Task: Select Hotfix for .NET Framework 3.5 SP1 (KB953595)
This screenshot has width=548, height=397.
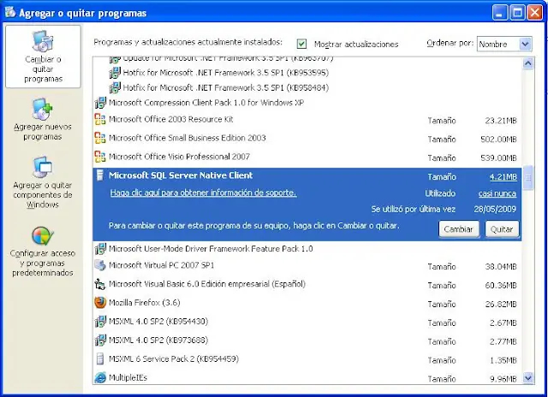Action: (x=226, y=73)
